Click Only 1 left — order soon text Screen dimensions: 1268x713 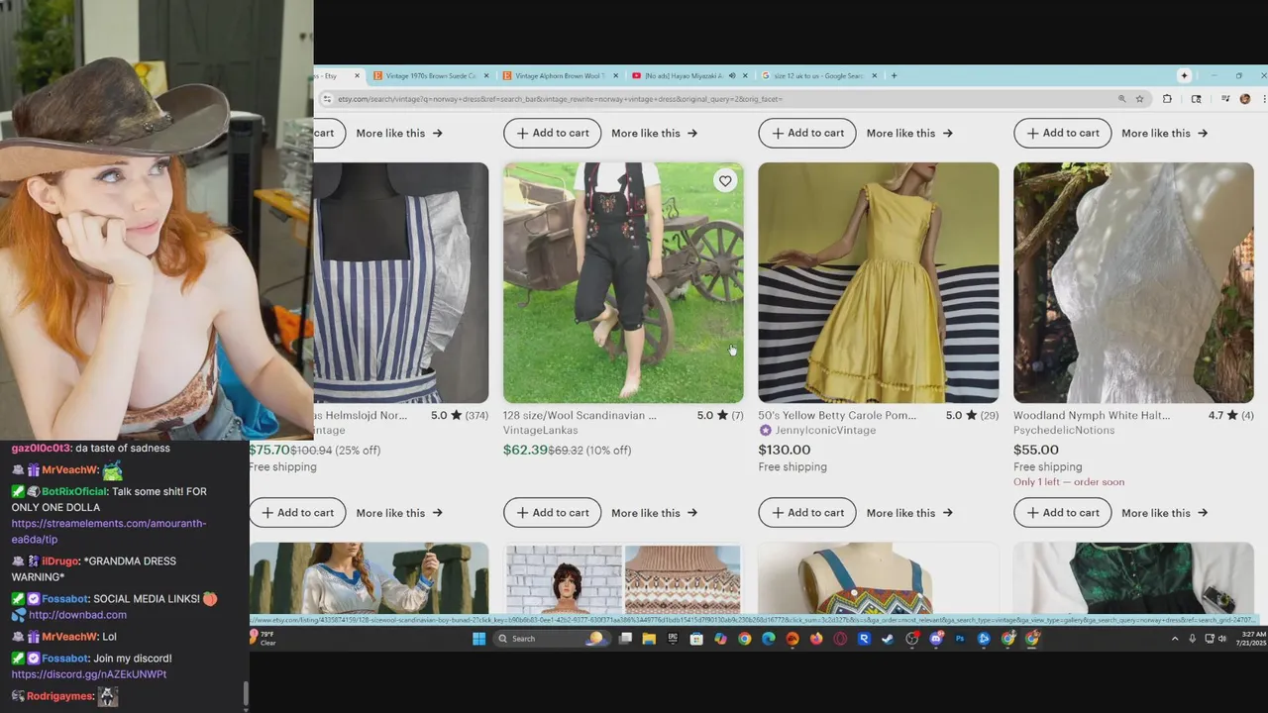pos(1069,482)
